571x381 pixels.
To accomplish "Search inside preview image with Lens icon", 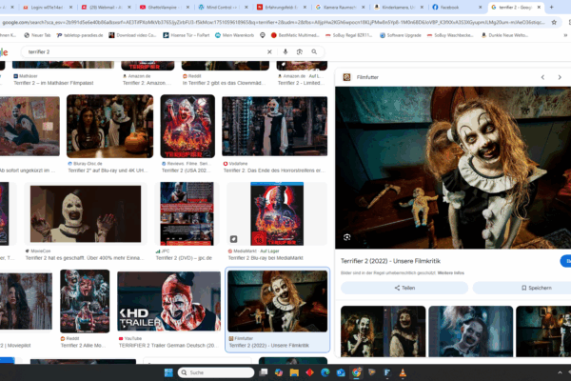I will pos(346,237).
